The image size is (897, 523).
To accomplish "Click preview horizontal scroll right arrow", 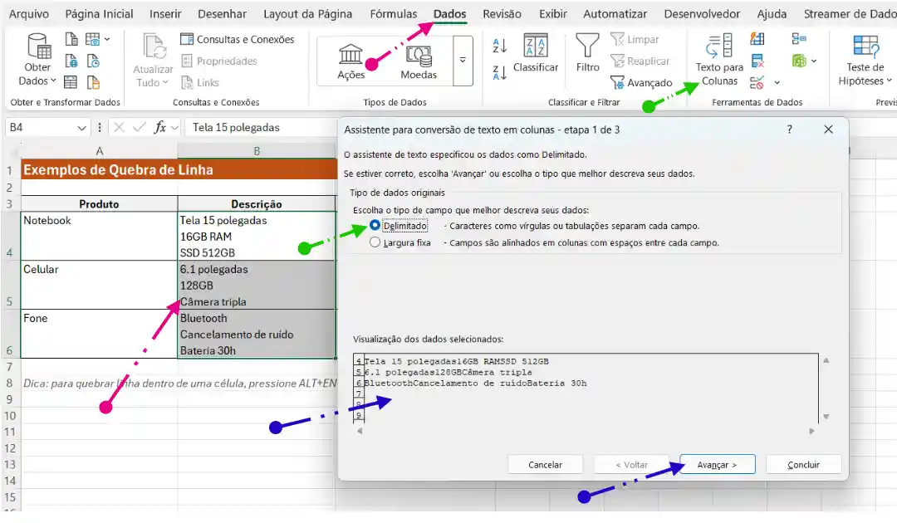I will (811, 432).
